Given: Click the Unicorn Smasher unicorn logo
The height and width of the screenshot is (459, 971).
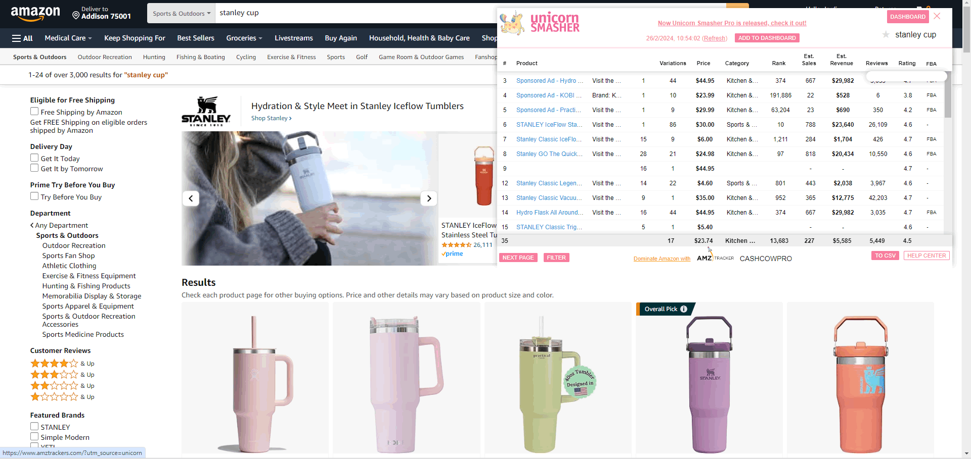Looking at the screenshot, I should [x=512, y=23].
